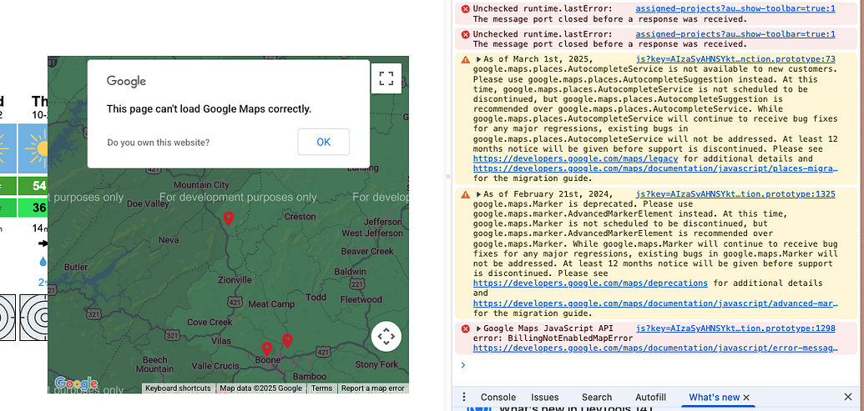Click the Cove Creek map label

pos(210,323)
